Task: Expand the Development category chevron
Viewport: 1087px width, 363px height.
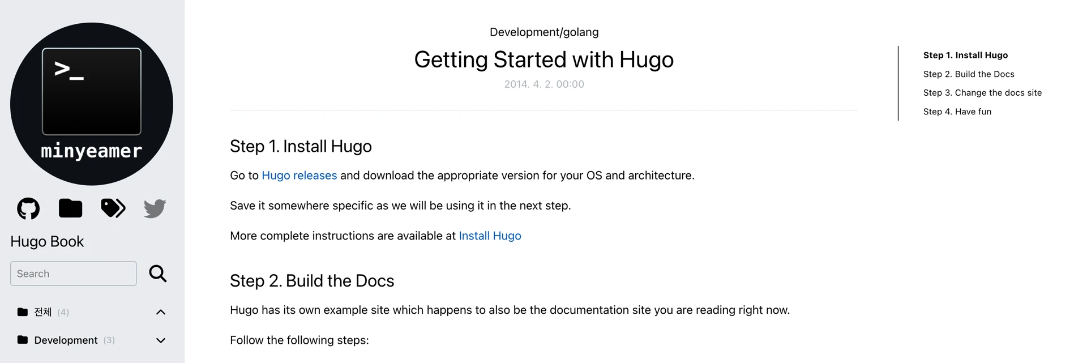Action: [161, 340]
